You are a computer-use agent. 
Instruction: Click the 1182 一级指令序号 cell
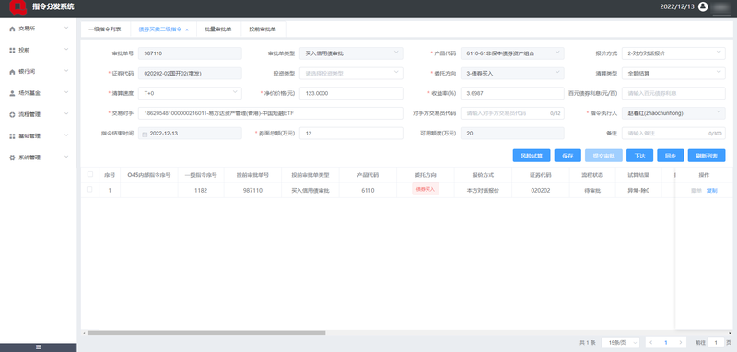tap(200, 191)
